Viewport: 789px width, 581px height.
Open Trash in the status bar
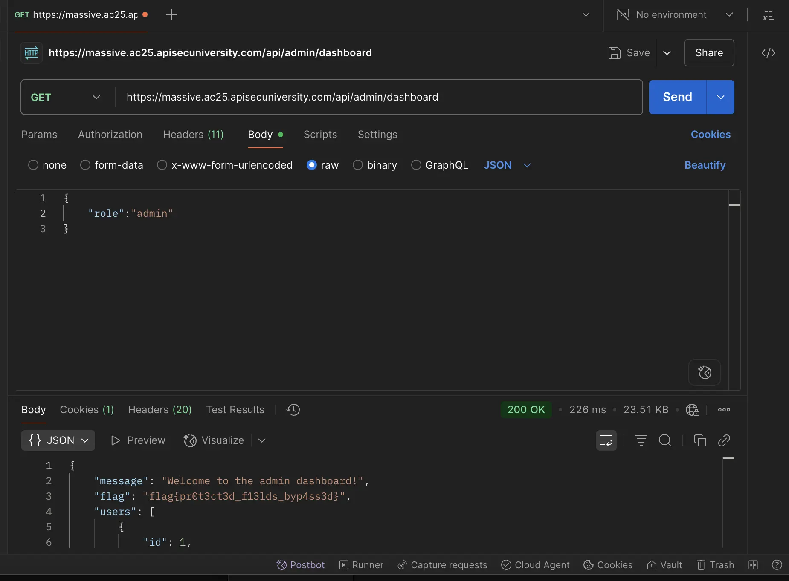(x=715, y=565)
